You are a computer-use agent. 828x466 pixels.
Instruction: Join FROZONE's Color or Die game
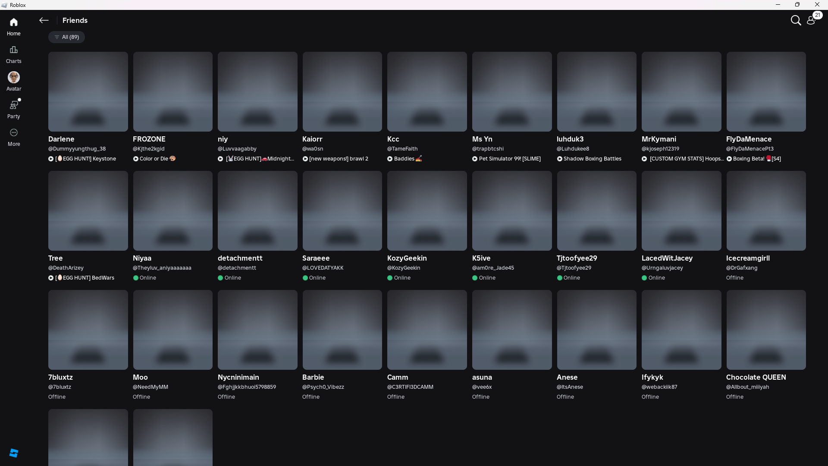[154, 159]
